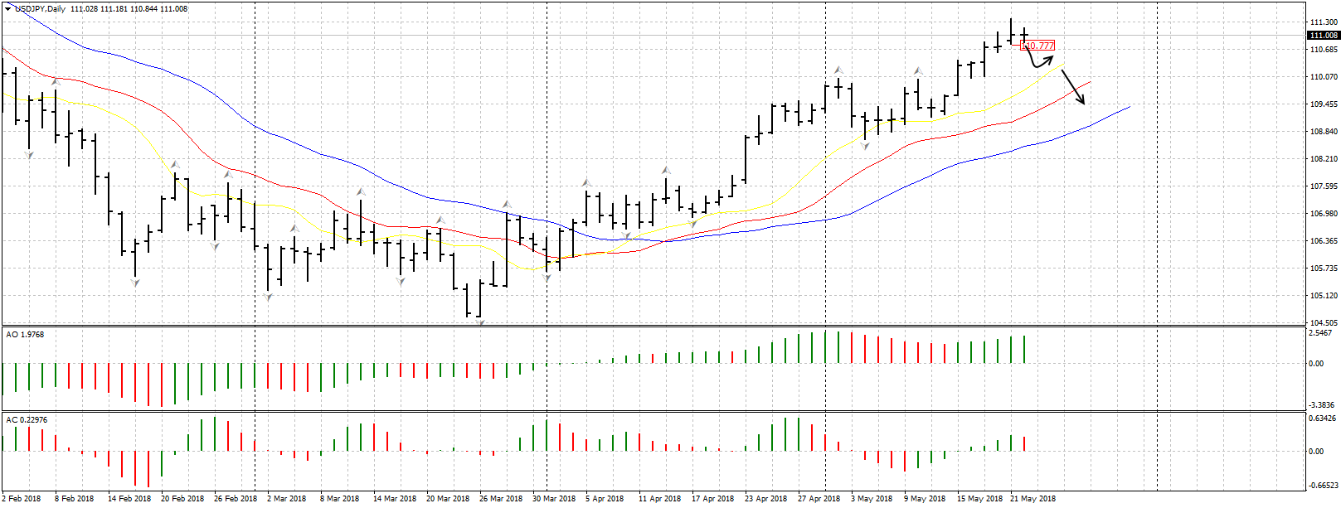Click the 111.300 level on the price scale
This screenshot has height=508, width=1341.
(1323, 22)
